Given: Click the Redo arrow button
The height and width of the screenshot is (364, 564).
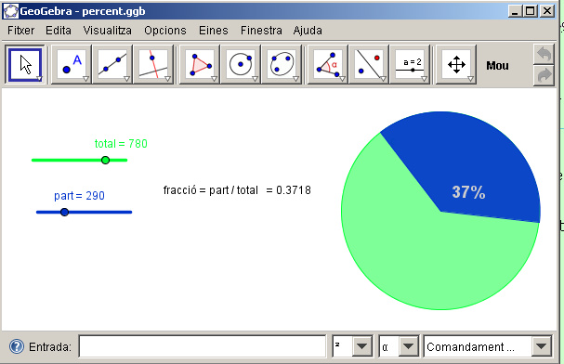Looking at the screenshot, I should 544,75.
